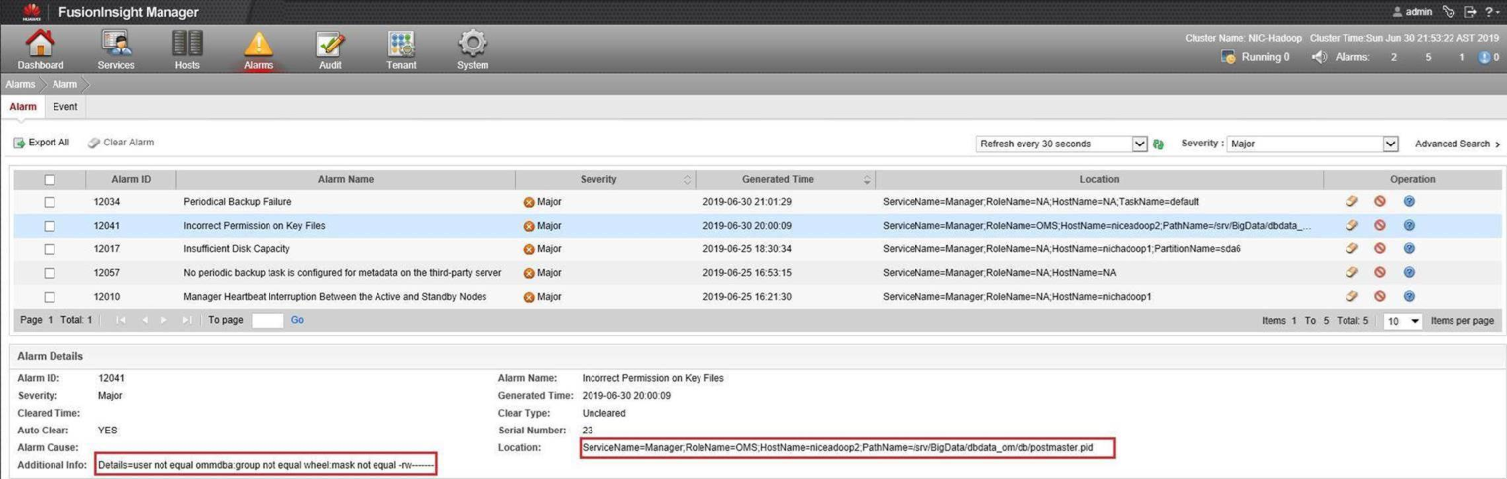Clear the Insufficient Disk Capacity alarm with eraser
Screen dimensions: 1507x479
[x=1351, y=248]
